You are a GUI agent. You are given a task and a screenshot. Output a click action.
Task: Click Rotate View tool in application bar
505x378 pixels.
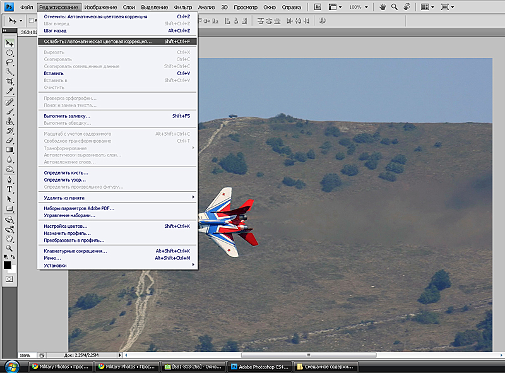coord(407,7)
